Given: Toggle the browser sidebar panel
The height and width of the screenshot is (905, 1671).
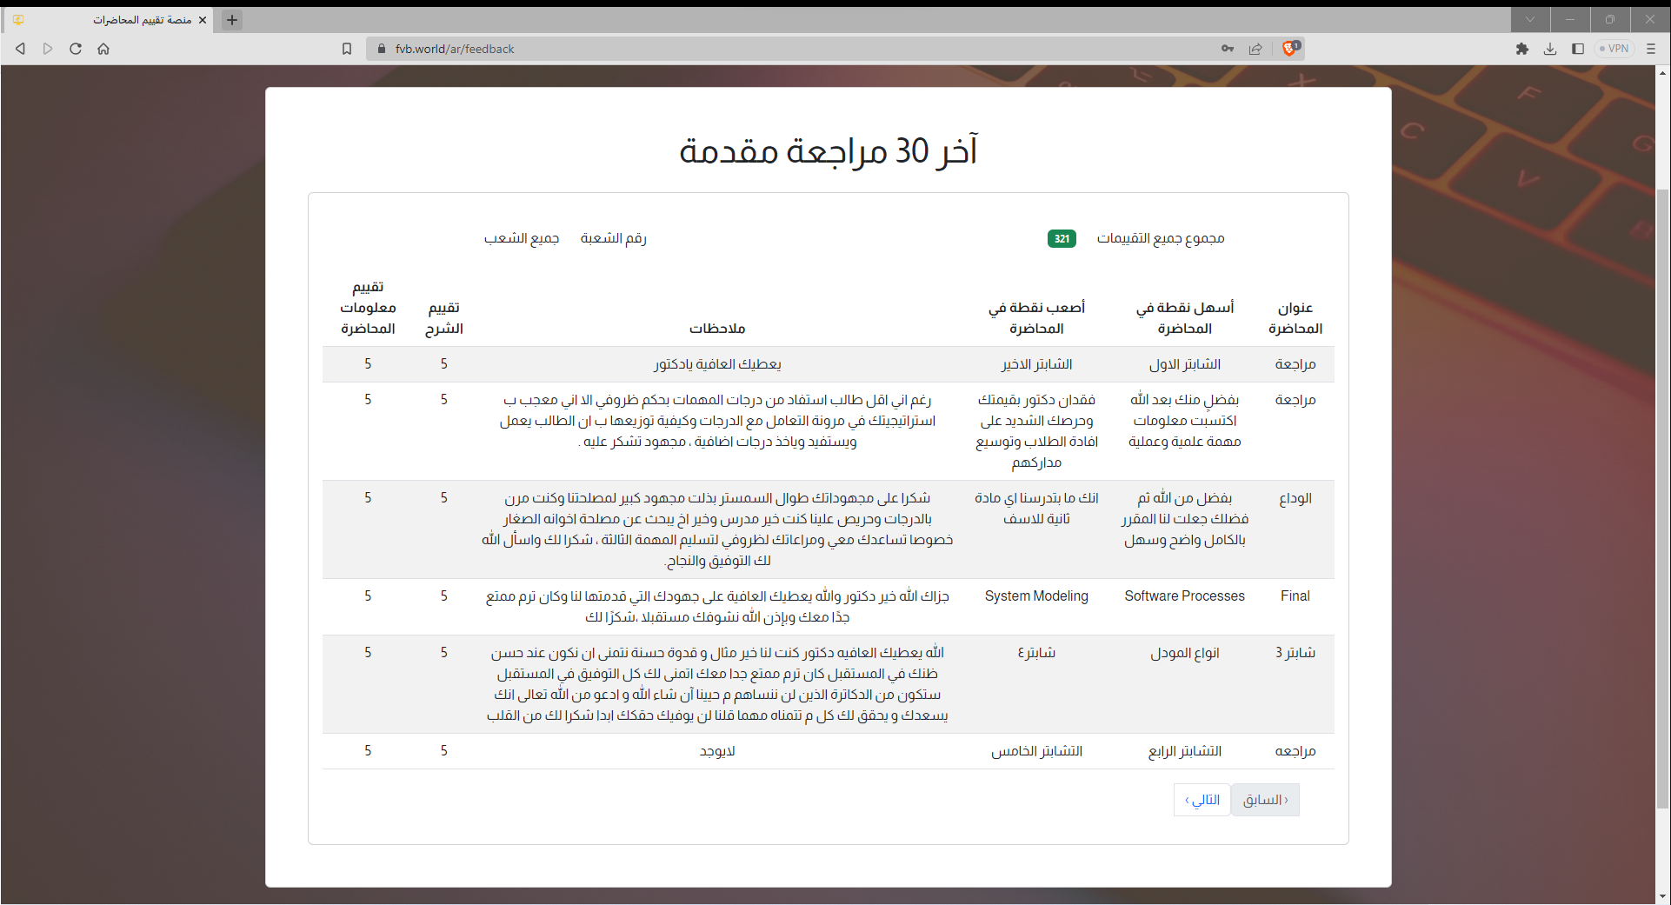Looking at the screenshot, I should [x=1578, y=49].
